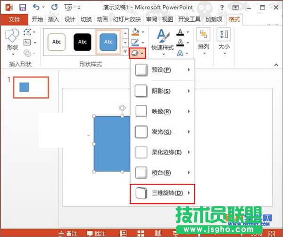Click the Text Effects A icon

(x=180, y=53)
